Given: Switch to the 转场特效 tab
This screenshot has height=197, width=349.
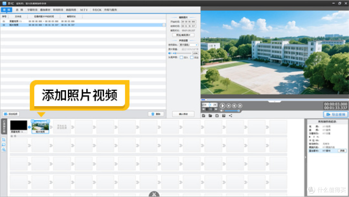Looking at the screenshot, I should (58, 10).
